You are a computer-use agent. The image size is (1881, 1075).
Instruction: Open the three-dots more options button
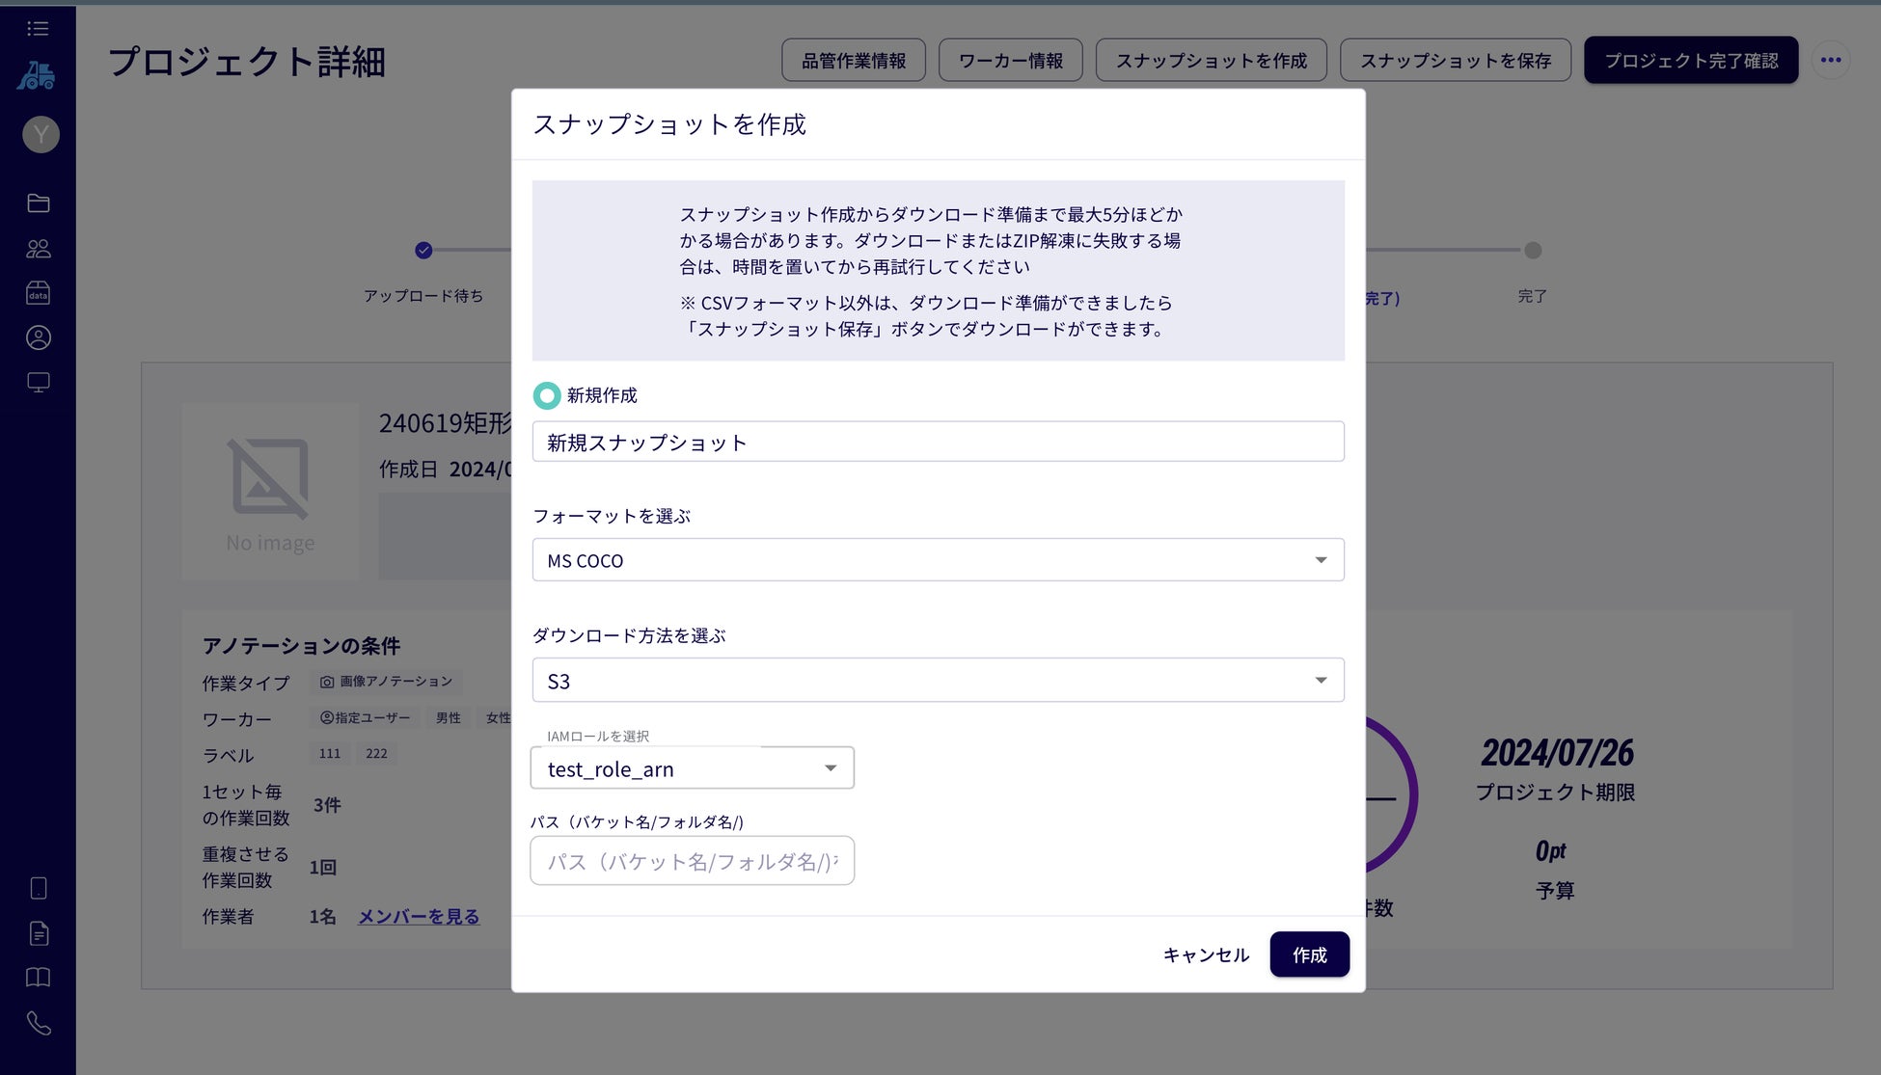[x=1830, y=61]
